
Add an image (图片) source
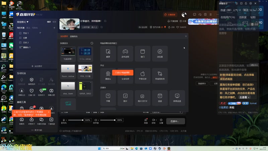pos(125,98)
